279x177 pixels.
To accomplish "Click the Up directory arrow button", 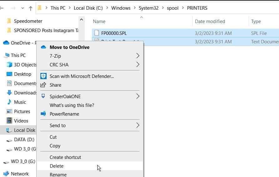I will tap(30, 8).
